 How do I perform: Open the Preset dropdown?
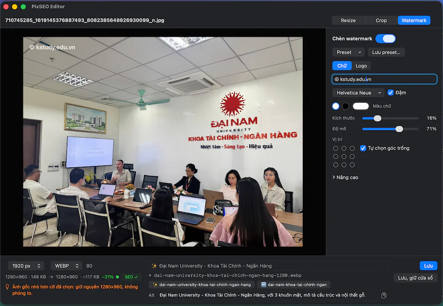[x=349, y=52]
